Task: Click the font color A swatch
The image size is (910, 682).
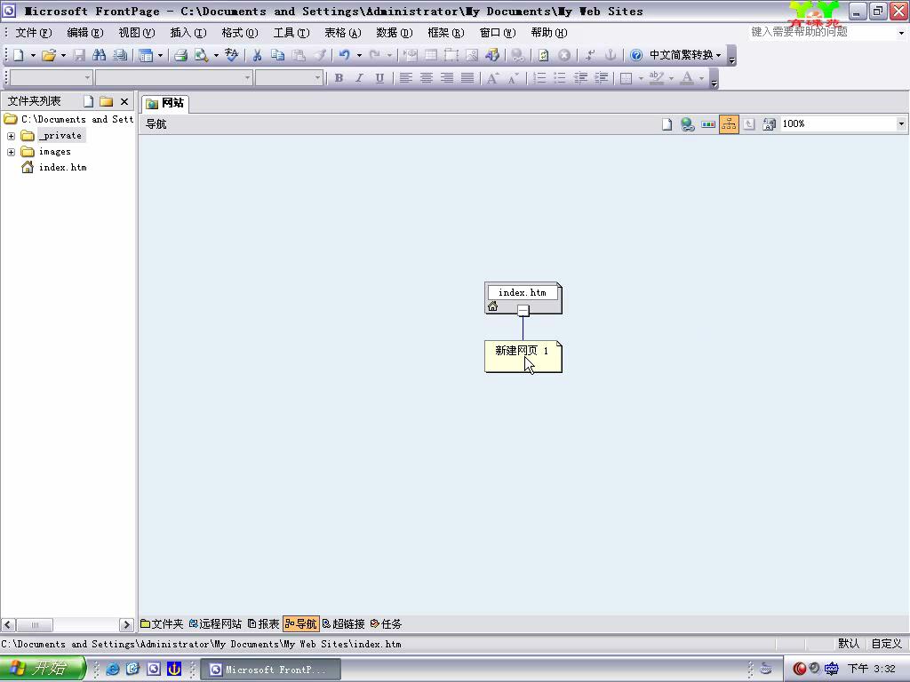Action: (687, 78)
